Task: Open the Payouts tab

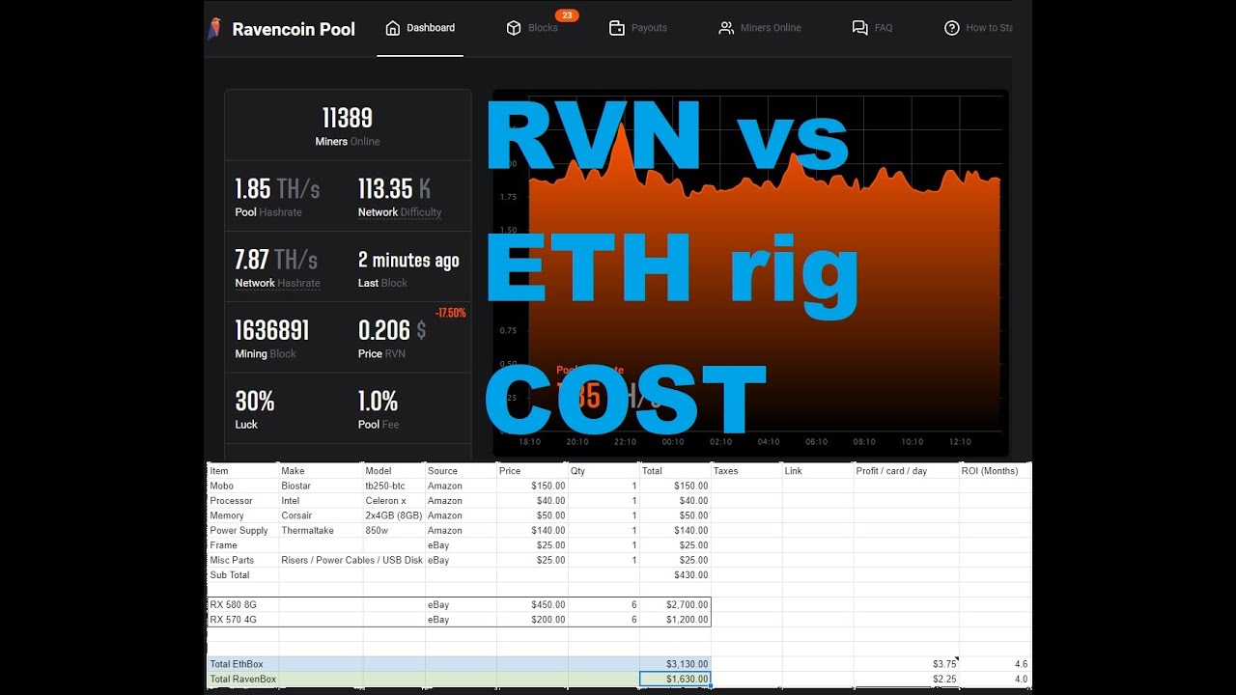Action: tap(638, 28)
